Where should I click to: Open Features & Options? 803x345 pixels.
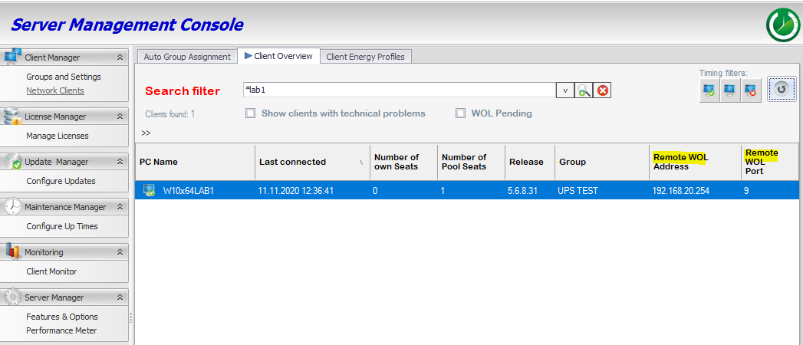pos(62,317)
